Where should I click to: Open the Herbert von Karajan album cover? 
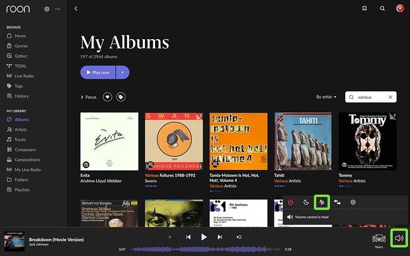(x=109, y=213)
